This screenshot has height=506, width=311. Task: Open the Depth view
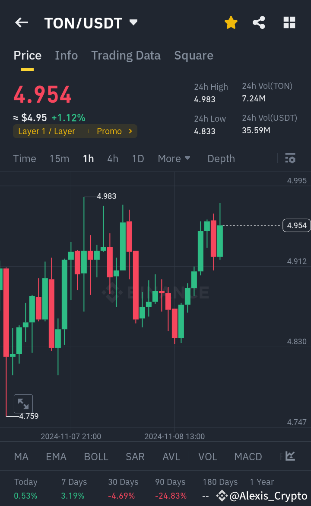tap(221, 159)
